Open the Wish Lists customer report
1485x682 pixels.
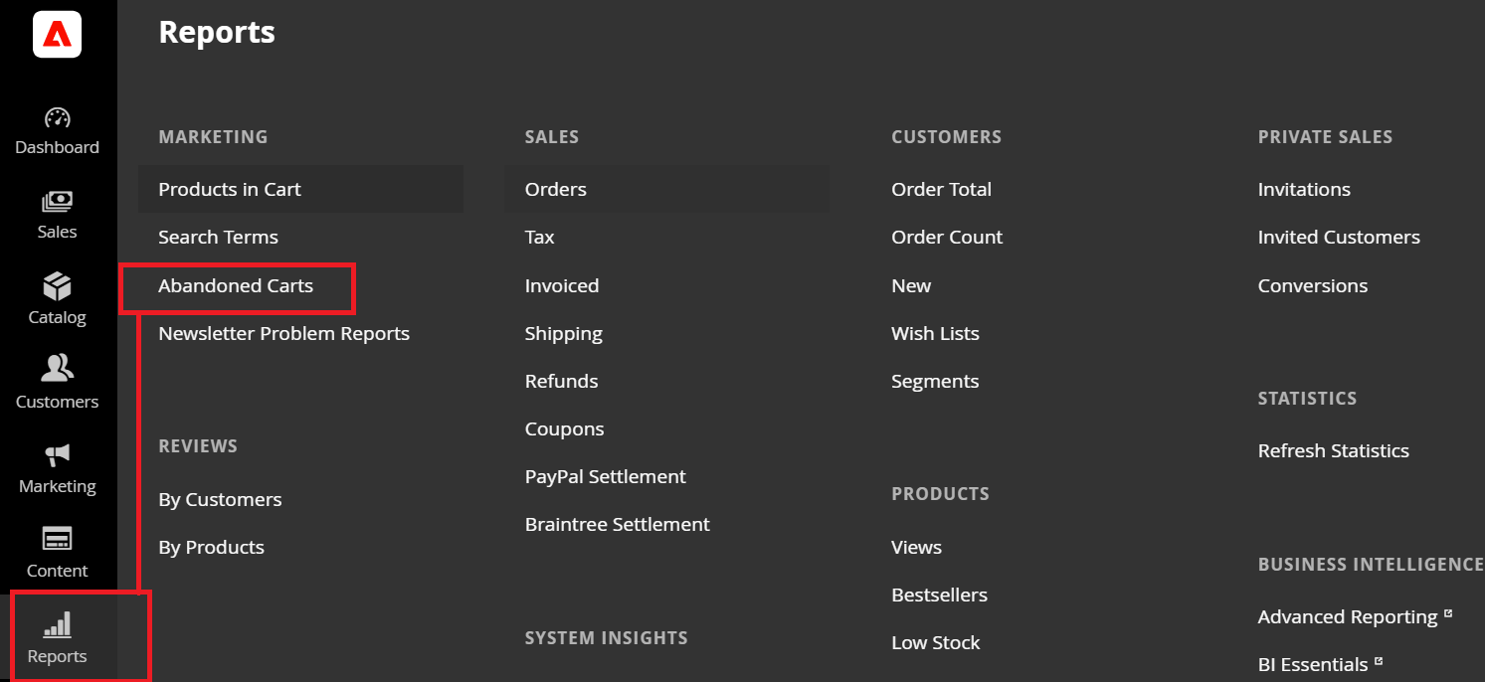coord(934,333)
